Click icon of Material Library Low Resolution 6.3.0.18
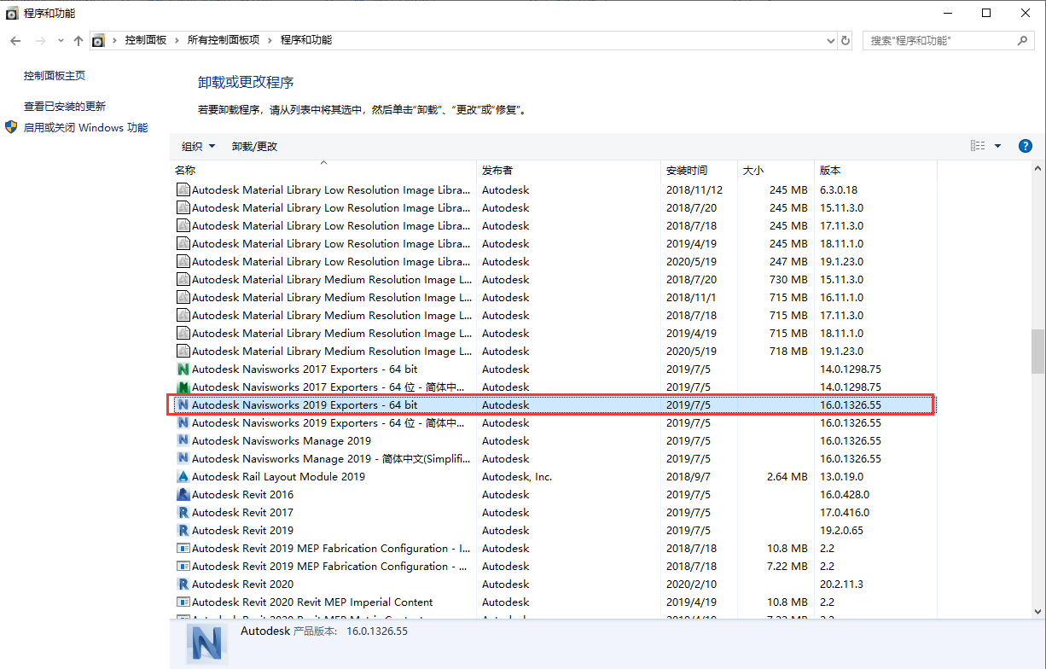Image resolution: width=1046 pixels, height=669 pixels. pyautogui.click(x=183, y=190)
